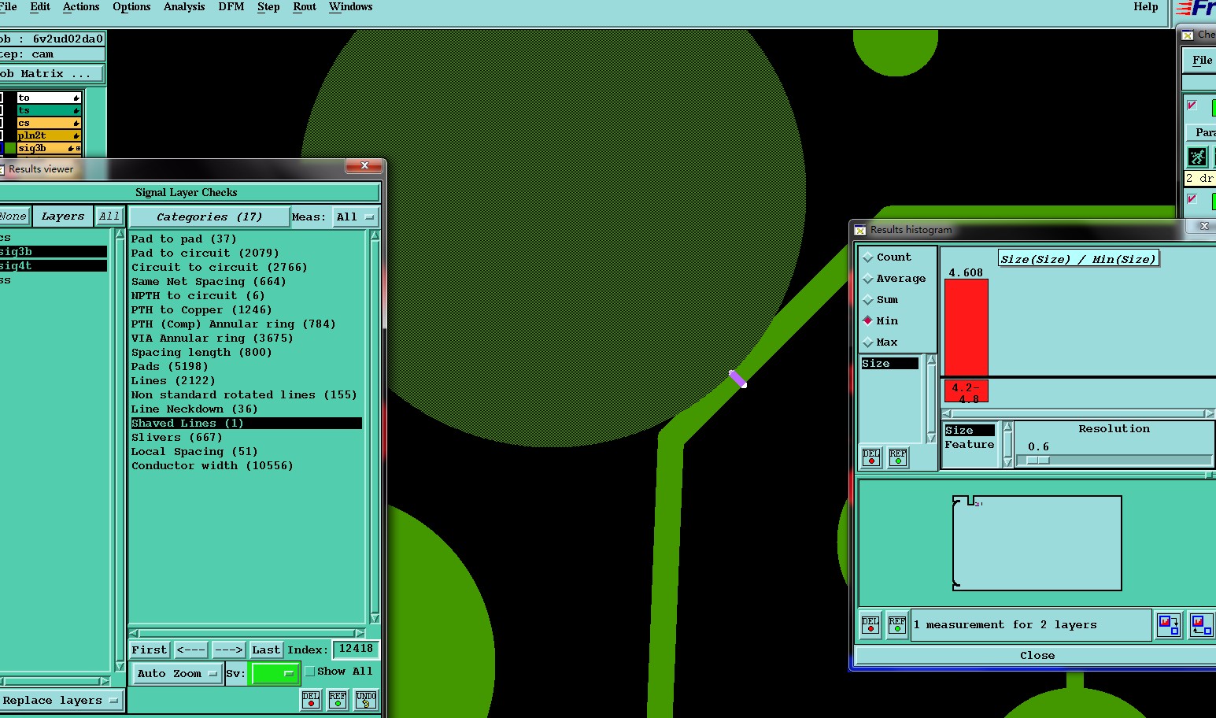1216x718 pixels.
Task: Click Index field showing 12418
Action: pyautogui.click(x=356, y=650)
